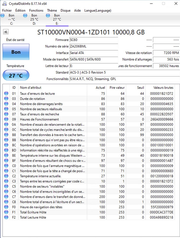This screenshot has height=238, width=180.
Task: Select the C: disk tab
Action: pyautogui.click(x=12, y=19)
